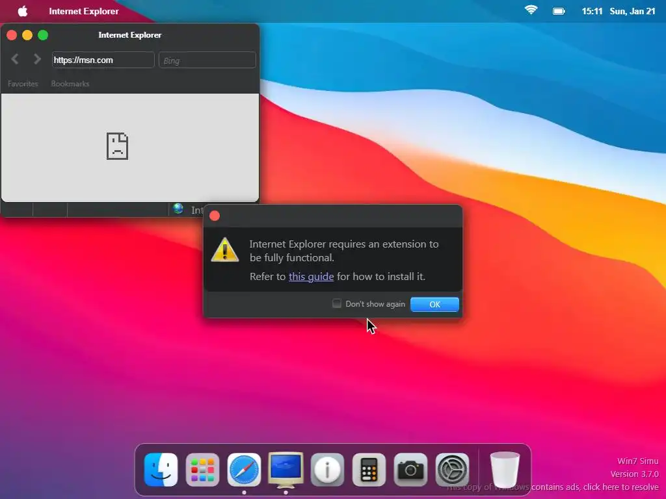This screenshot has width=666, height=499.
Task: Launch Calculator from the dock
Action: pyautogui.click(x=369, y=470)
